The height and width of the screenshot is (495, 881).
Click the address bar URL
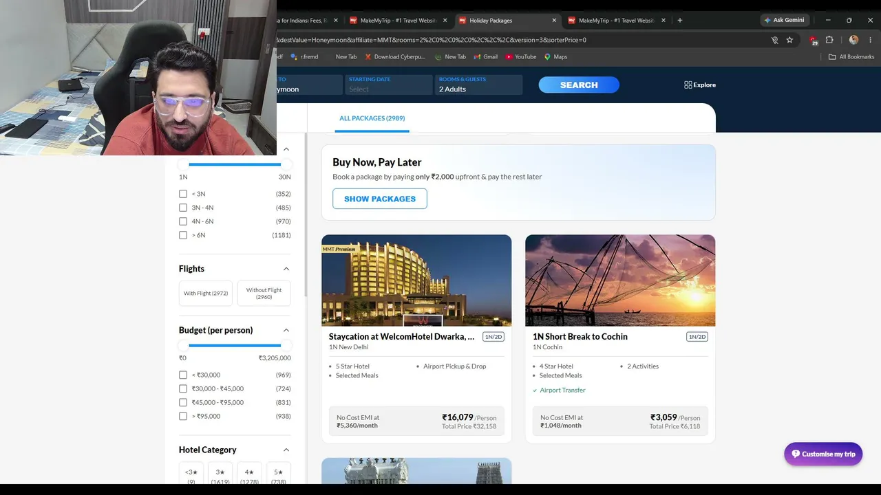click(x=432, y=40)
